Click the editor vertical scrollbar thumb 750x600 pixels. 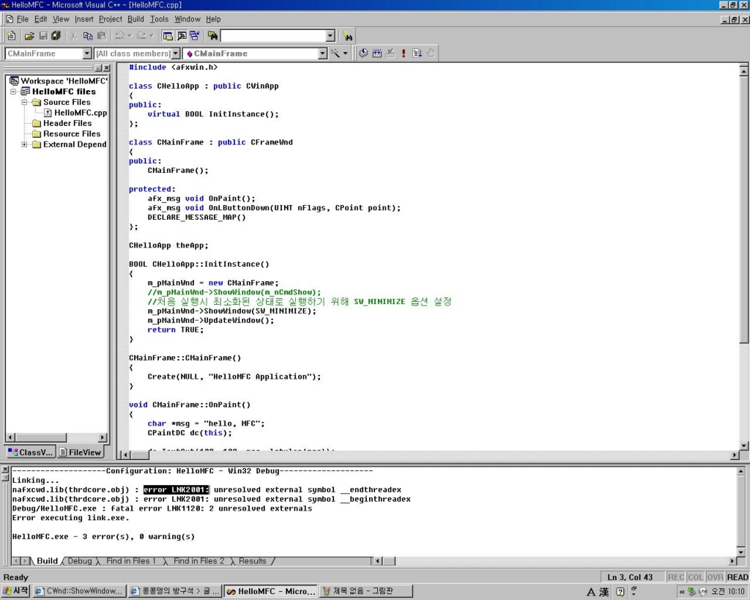743,210
